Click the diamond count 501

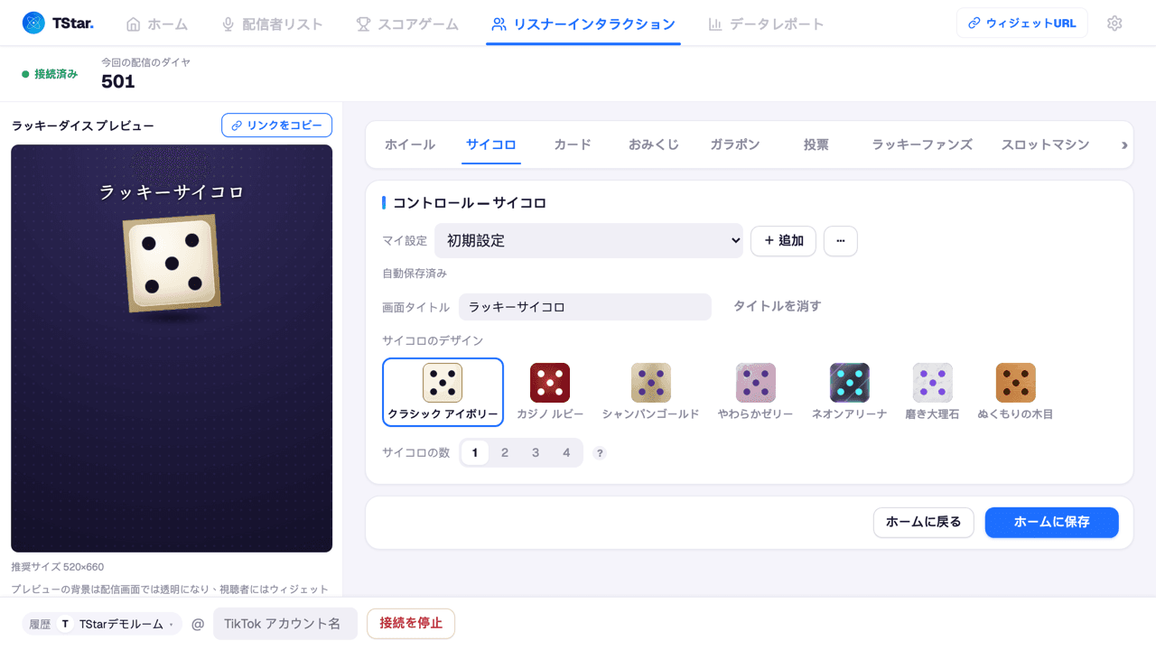118,81
